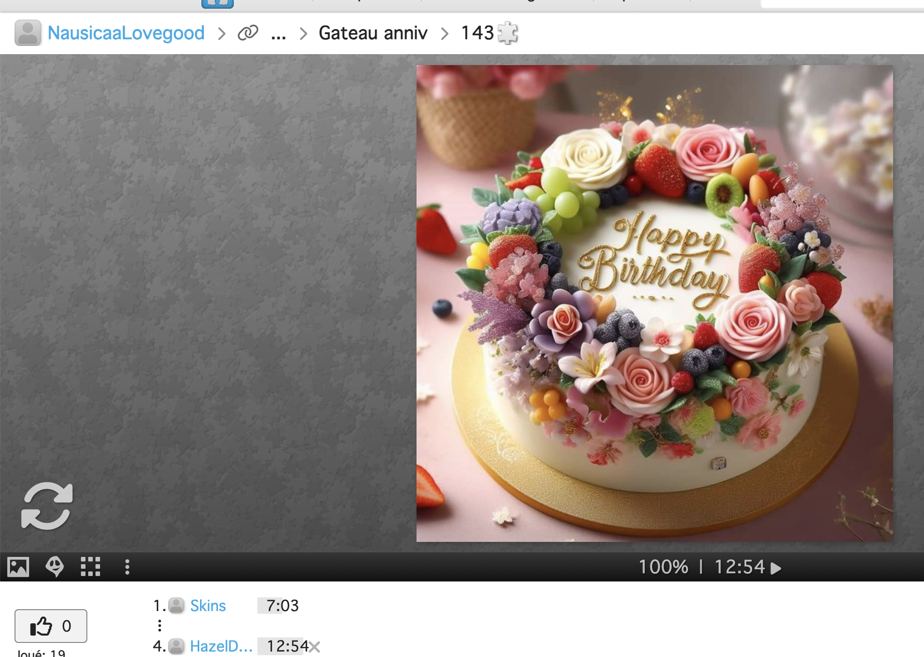This screenshot has width=924, height=657.
Task: Show the puzzle image preview
Action: pos(18,567)
